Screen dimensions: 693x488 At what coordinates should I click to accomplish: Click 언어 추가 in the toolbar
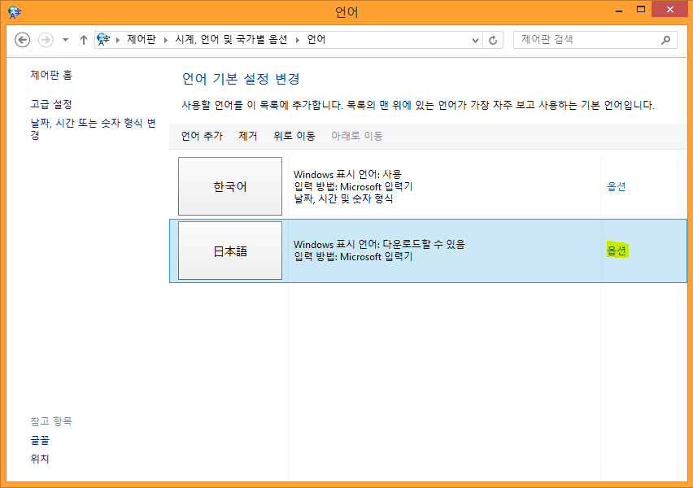tap(202, 136)
